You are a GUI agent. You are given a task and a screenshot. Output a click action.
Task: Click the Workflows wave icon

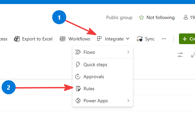pyautogui.click(x=63, y=39)
